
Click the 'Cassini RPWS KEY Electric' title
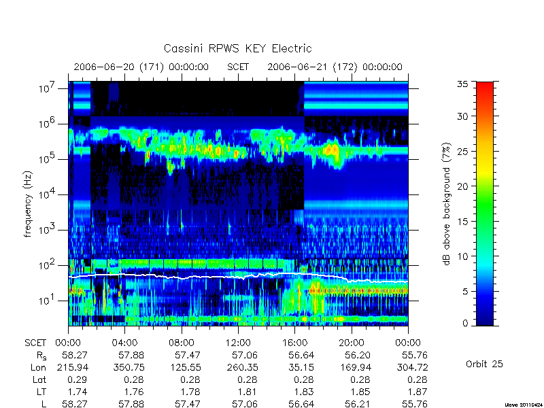pos(237,48)
